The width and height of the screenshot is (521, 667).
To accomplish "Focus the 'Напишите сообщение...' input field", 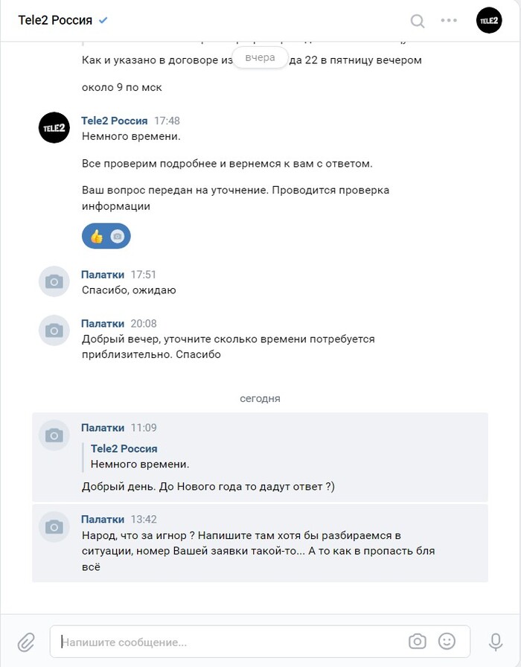I will point(230,642).
